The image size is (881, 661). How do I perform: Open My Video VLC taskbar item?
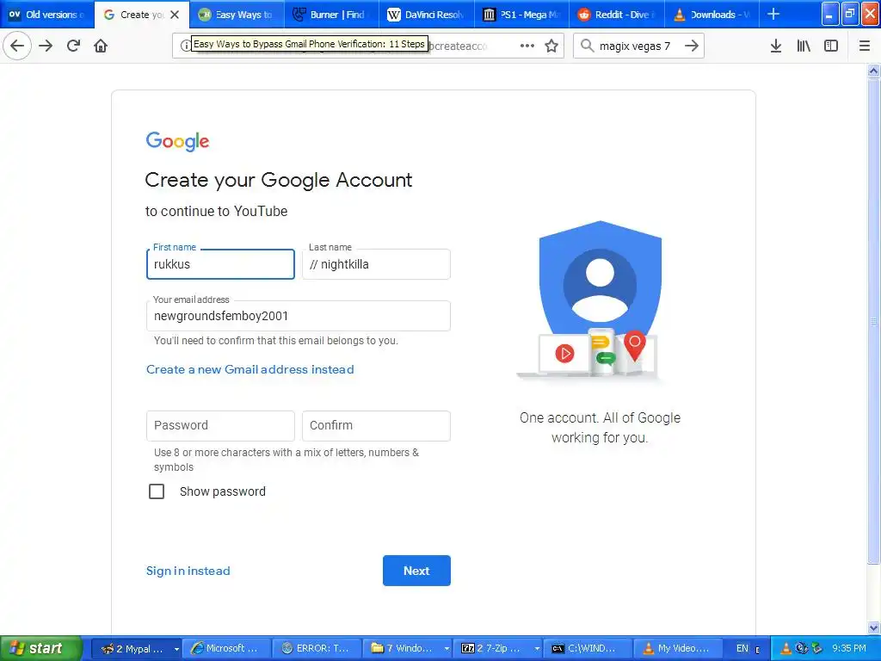[x=678, y=649]
